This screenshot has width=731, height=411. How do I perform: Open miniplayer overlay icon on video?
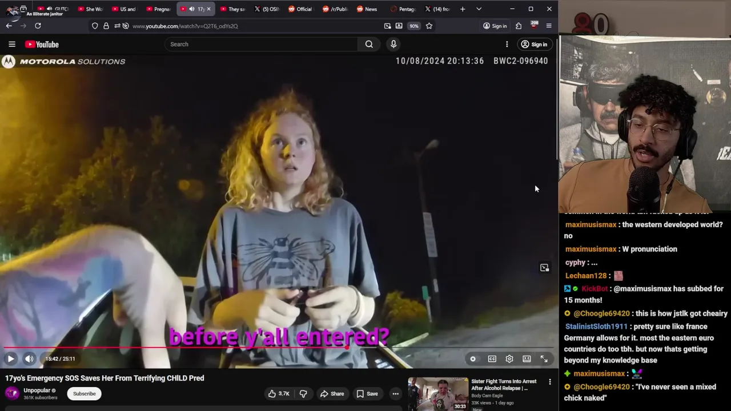click(544, 268)
